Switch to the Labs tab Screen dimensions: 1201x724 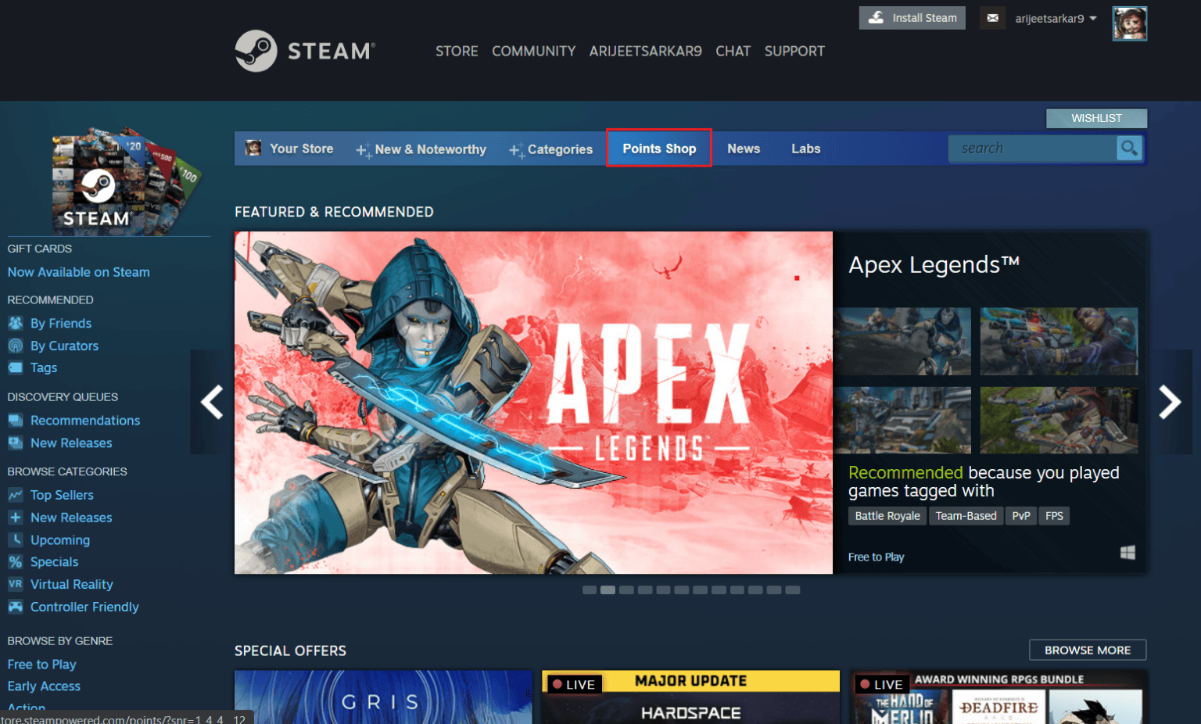coord(806,149)
